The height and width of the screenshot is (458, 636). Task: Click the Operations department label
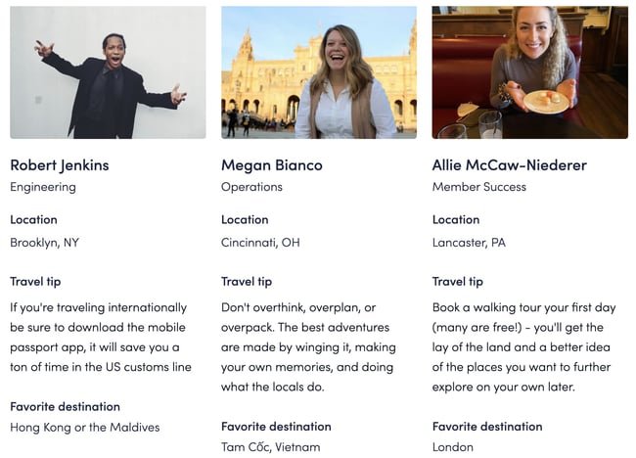tap(251, 187)
